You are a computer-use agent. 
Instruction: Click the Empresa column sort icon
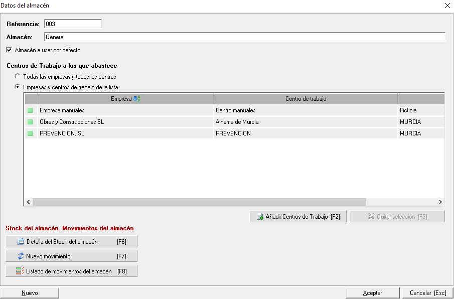[x=136, y=99]
